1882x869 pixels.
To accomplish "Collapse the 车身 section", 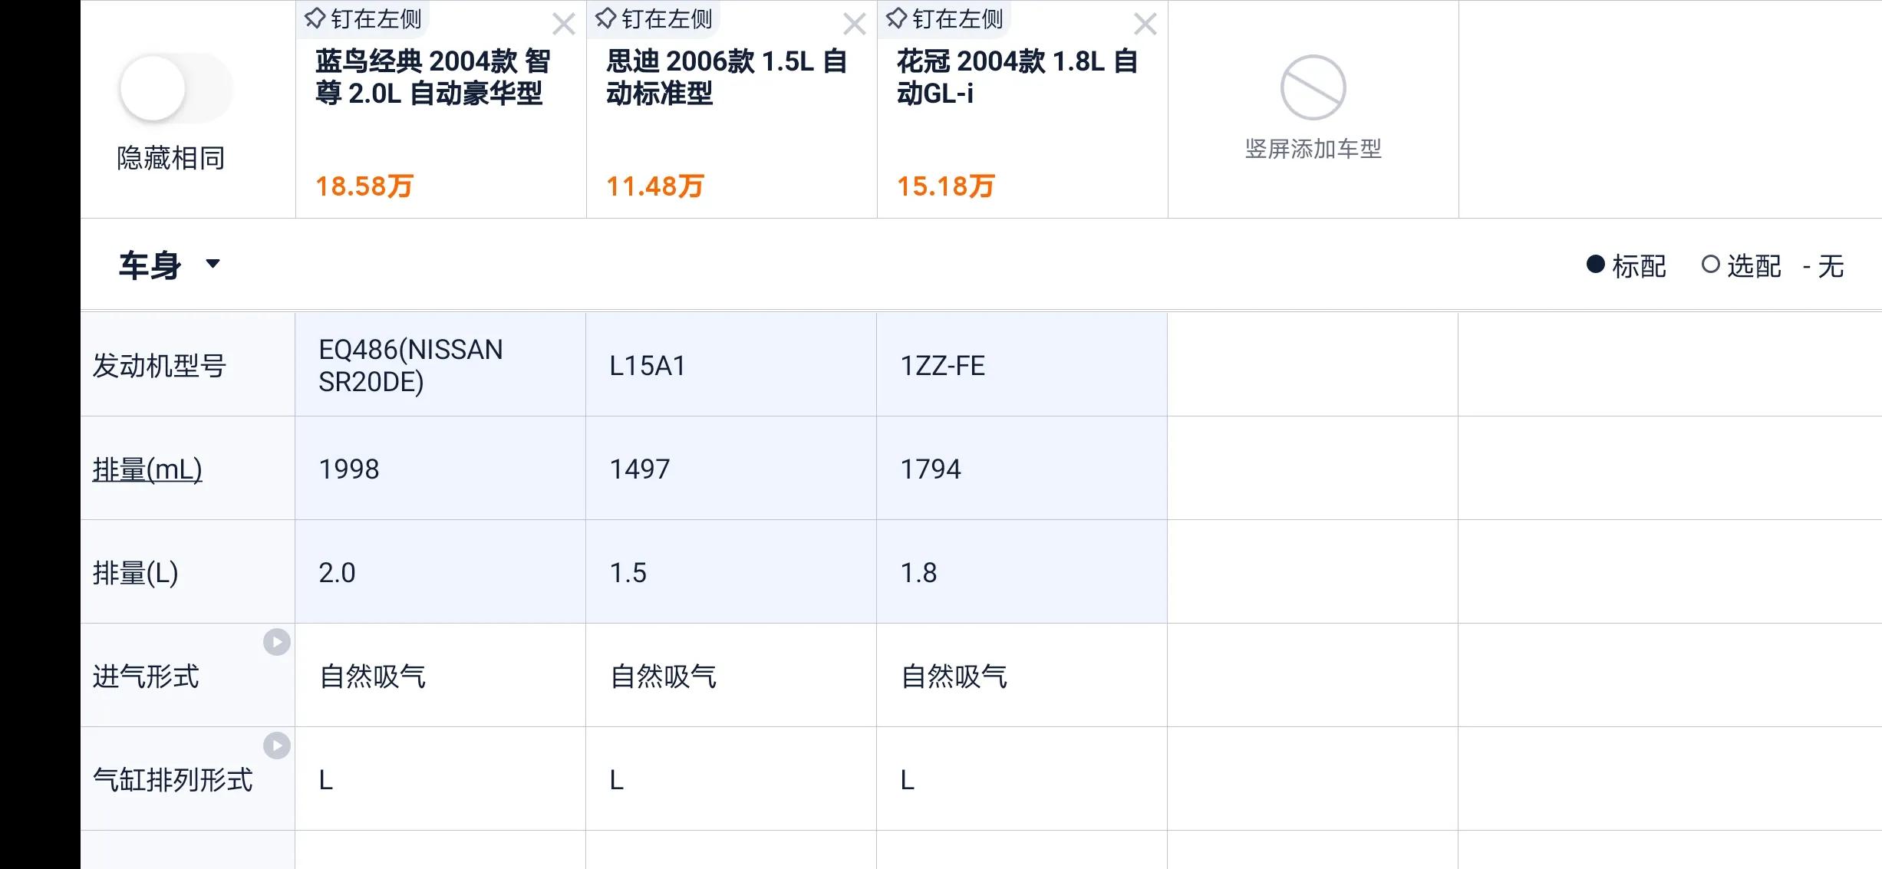I will [213, 265].
